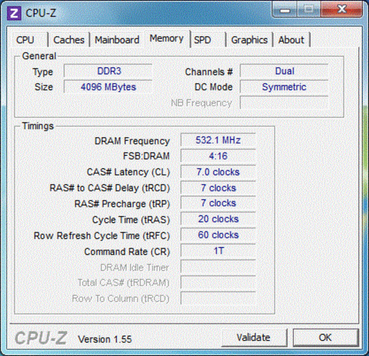Click the Size field showing 4096 MBytes
This screenshot has width=369, height=356.
click(108, 87)
